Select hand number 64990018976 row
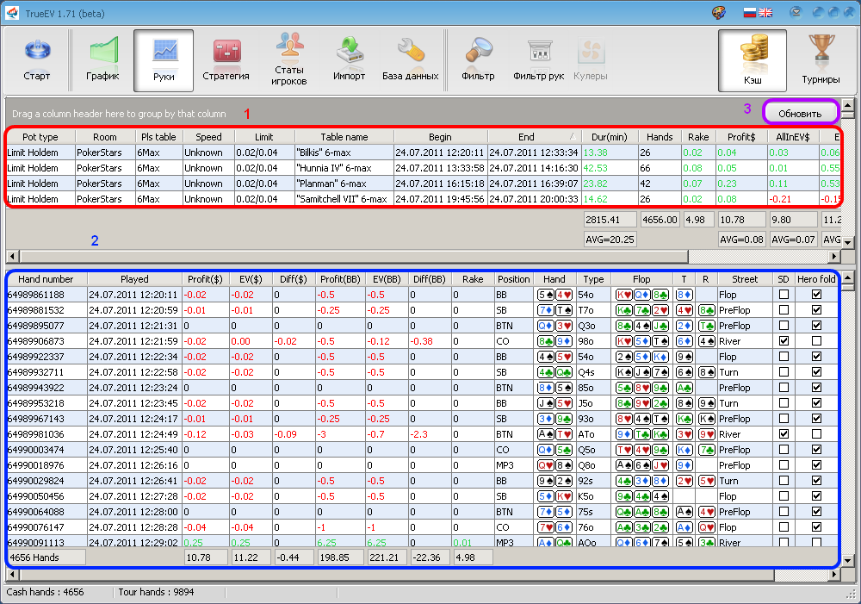861x604 pixels. pos(423,465)
